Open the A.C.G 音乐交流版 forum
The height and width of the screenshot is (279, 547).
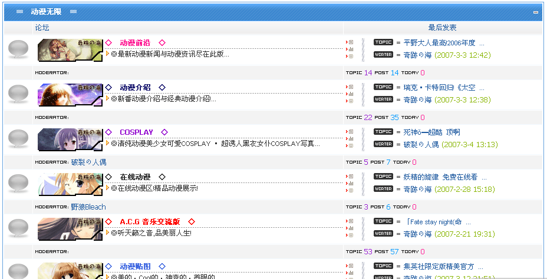150,221
